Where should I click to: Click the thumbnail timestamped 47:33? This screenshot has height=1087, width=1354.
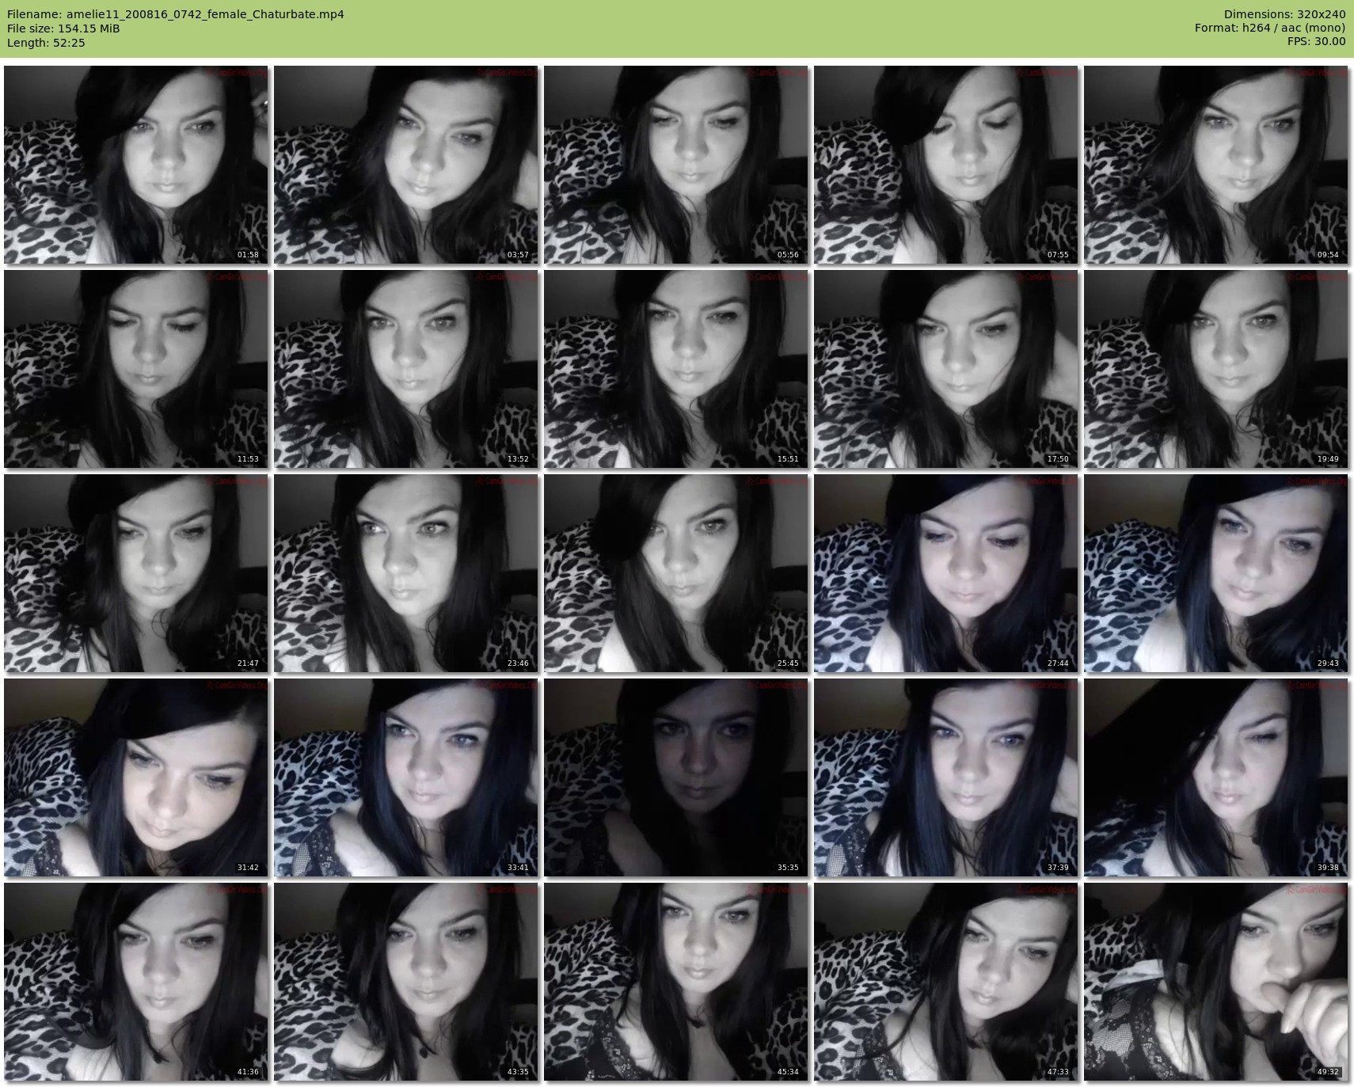pyautogui.click(x=946, y=982)
